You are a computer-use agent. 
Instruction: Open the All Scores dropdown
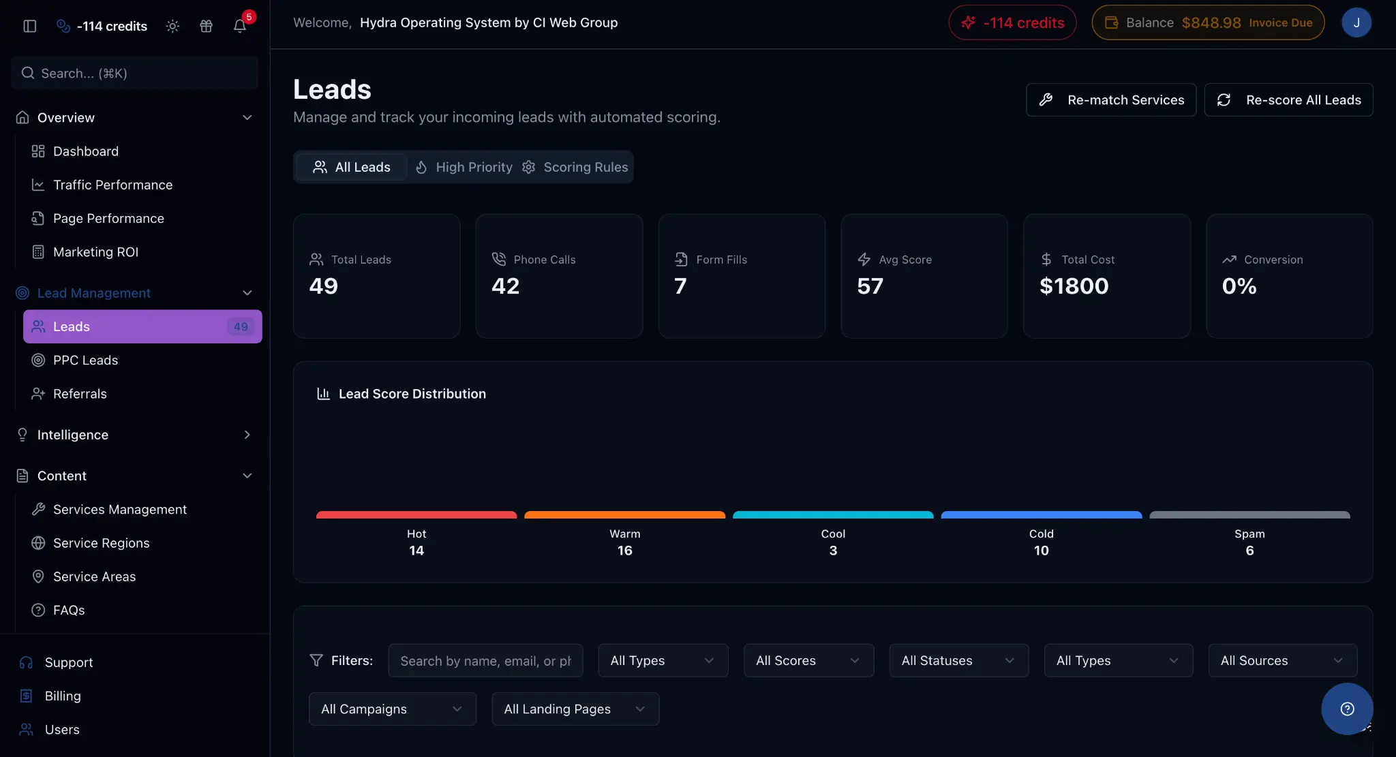tap(808, 660)
